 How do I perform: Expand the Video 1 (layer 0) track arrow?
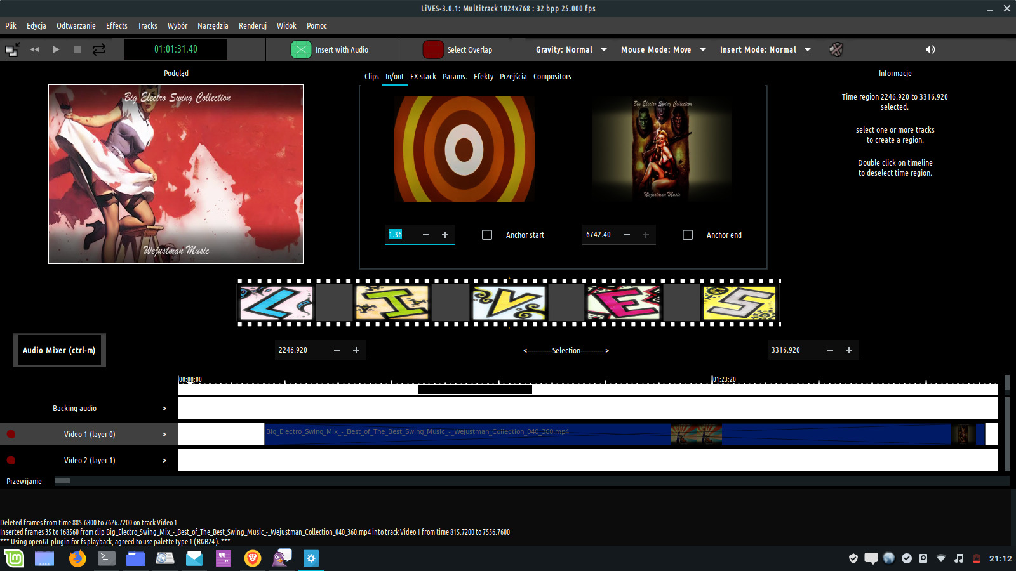[x=164, y=435]
